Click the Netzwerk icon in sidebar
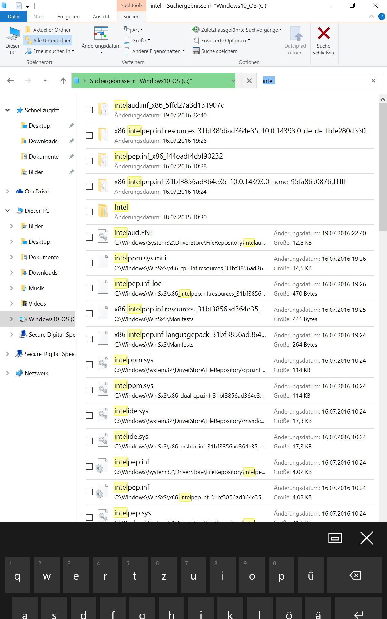This screenshot has width=387, height=619. 20,373
